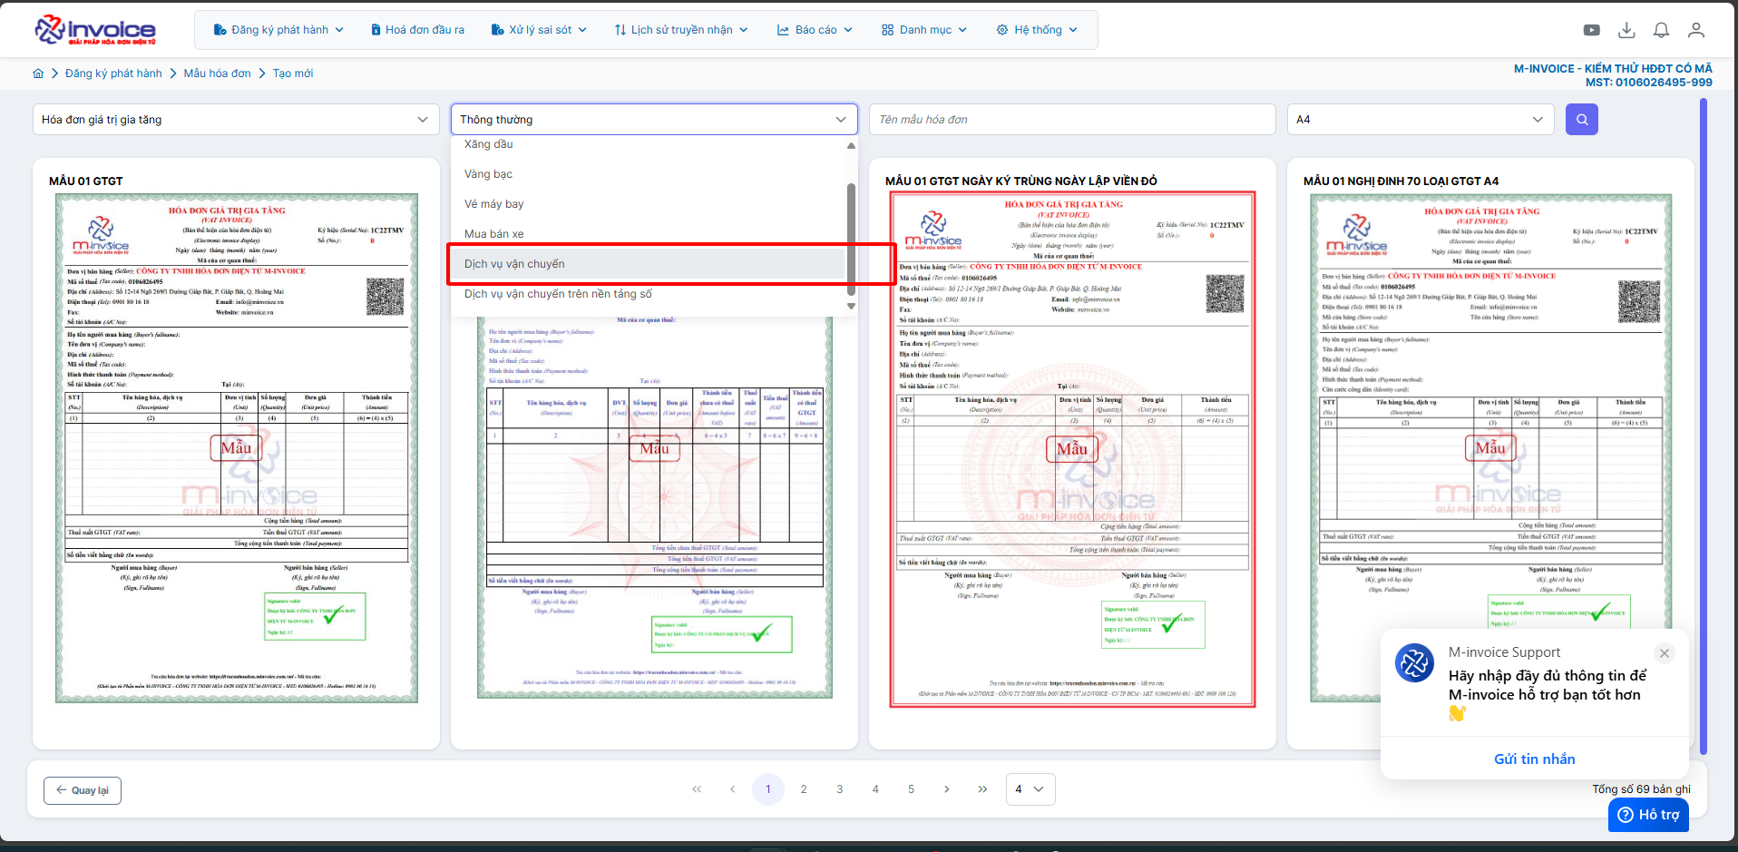This screenshot has height=852, width=1738.
Task: Open the video tutorial icon
Action: pos(1591,30)
